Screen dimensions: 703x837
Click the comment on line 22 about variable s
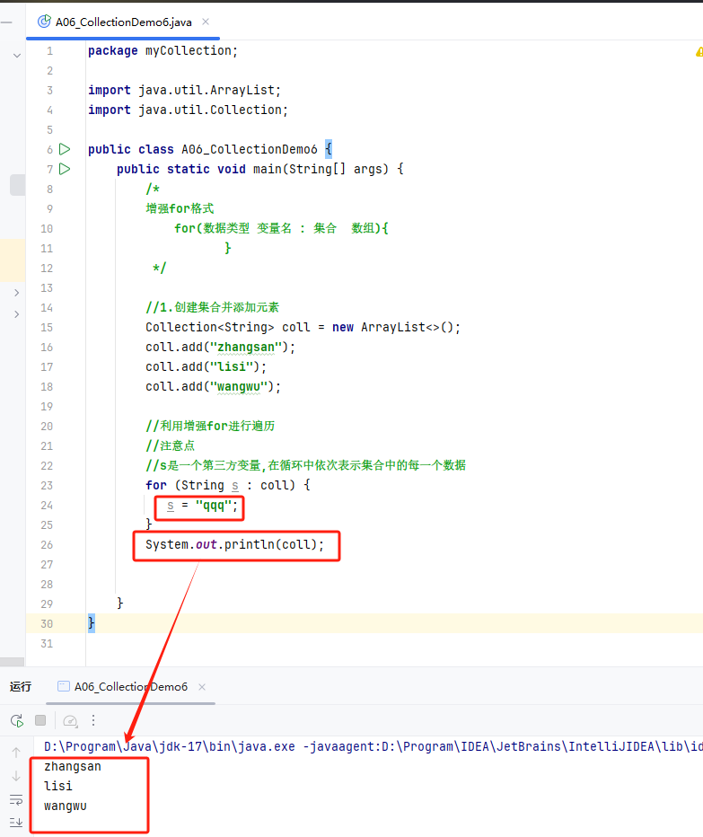tap(306, 465)
